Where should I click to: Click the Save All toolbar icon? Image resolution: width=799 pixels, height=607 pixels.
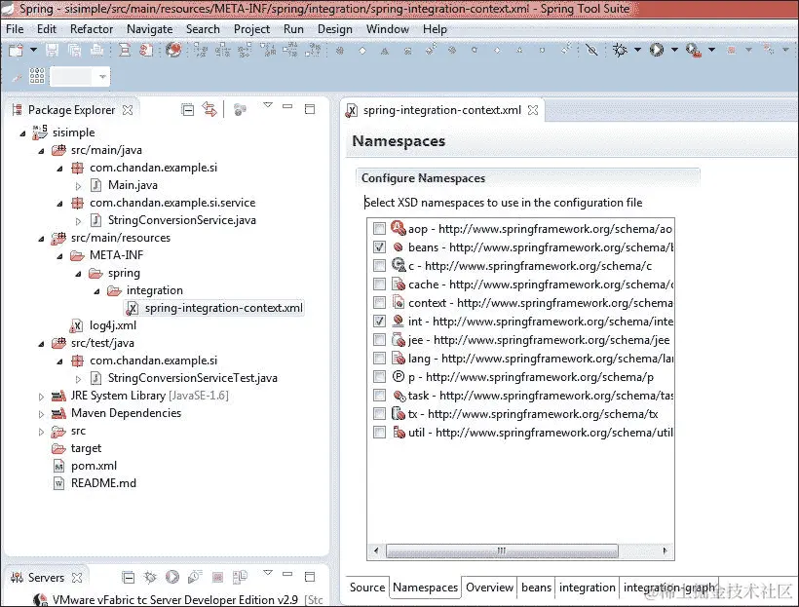(74, 50)
